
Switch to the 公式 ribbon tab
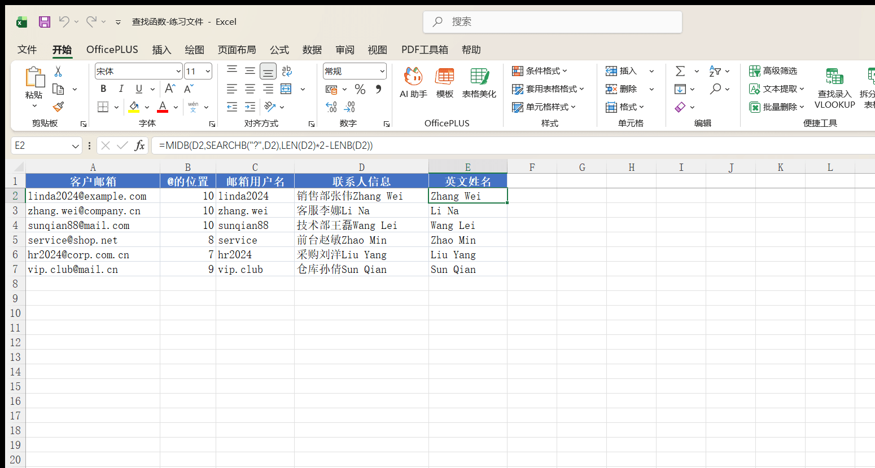(x=279, y=50)
